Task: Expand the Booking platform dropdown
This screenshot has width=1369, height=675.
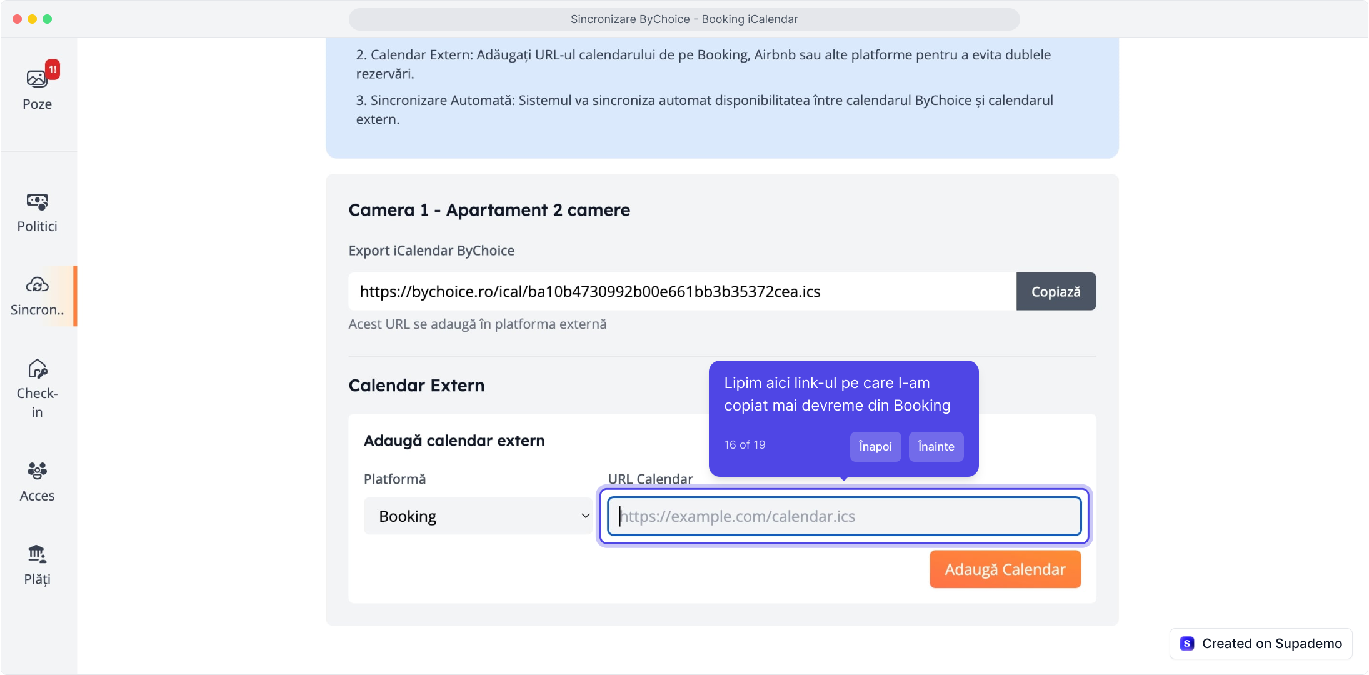Action: 477,516
